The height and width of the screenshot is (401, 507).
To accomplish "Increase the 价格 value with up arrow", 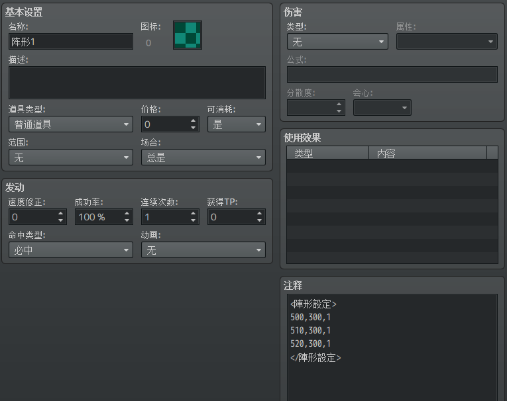I will pyautogui.click(x=194, y=120).
